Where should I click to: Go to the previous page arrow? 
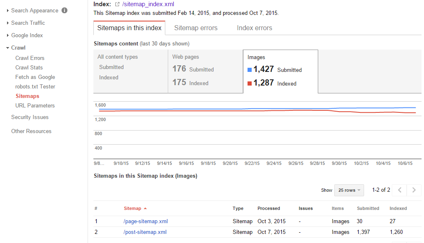coord(400,190)
